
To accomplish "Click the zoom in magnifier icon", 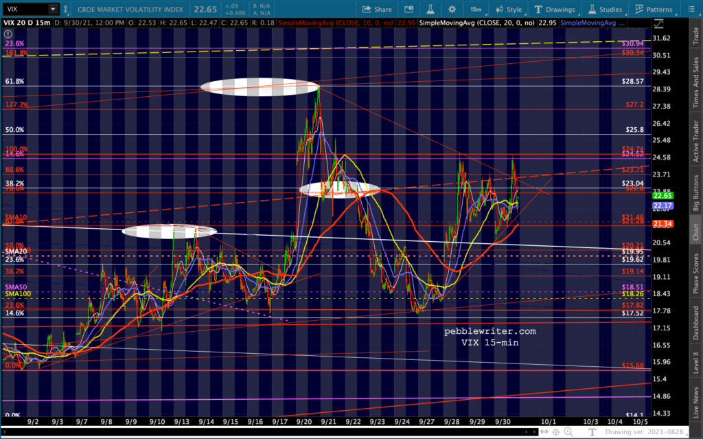I will pyautogui.click(x=568, y=432).
